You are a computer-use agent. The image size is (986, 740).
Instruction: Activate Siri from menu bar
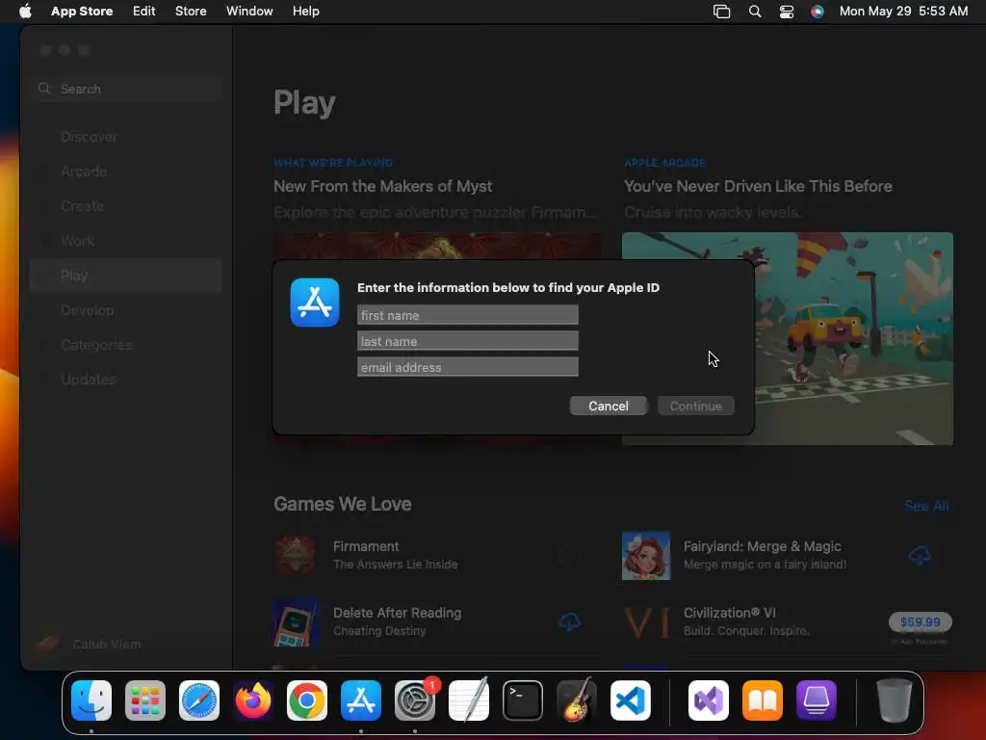coord(817,12)
